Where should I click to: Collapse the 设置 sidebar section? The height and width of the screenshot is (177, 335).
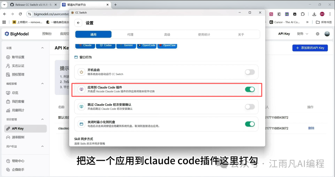tap(42, 48)
